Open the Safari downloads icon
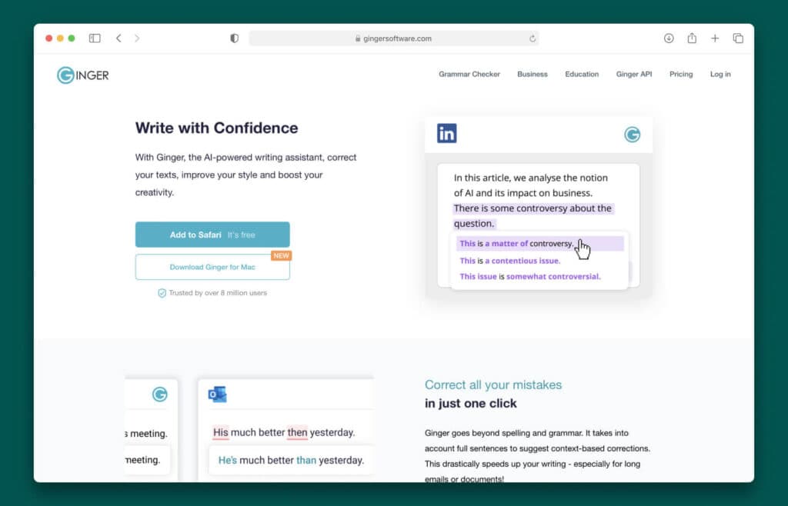Viewport: 788px width, 506px height. [x=669, y=38]
